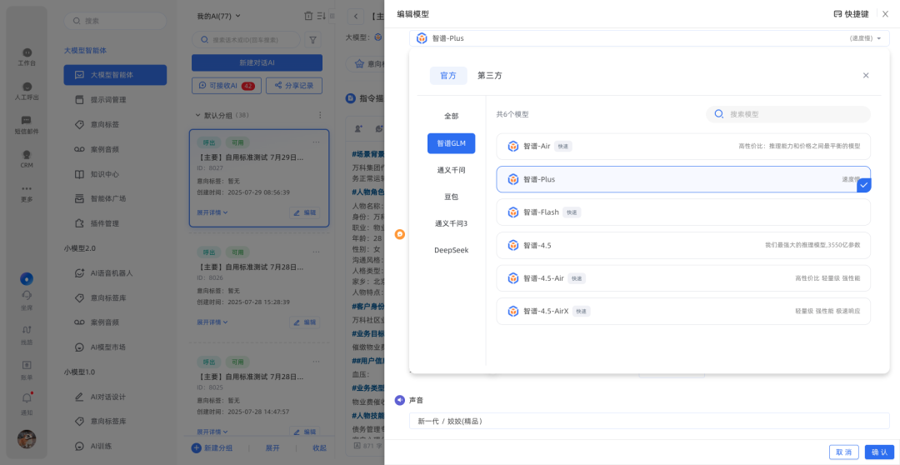Choose the 智谱-4.5 model
The height and width of the screenshot is (465, 900).
pyautogui.click(x=683, y=245)
